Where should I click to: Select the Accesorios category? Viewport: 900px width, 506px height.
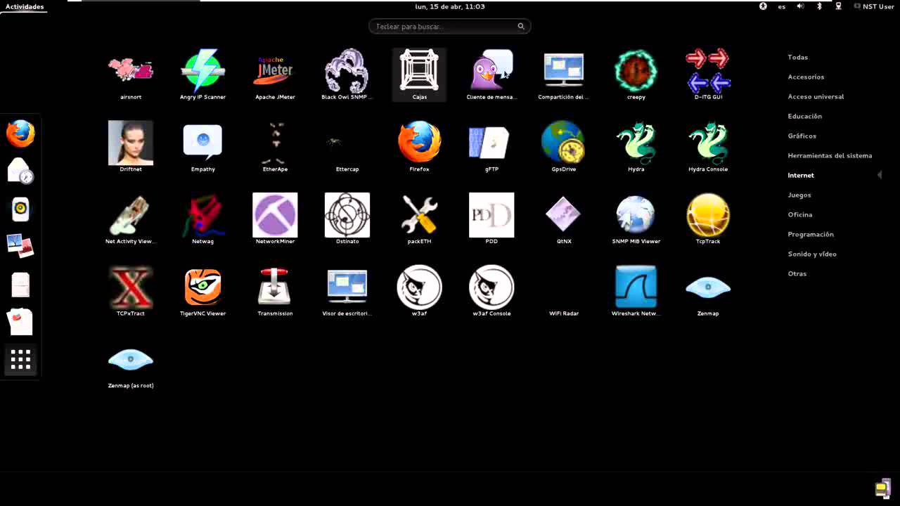(806, 77)
